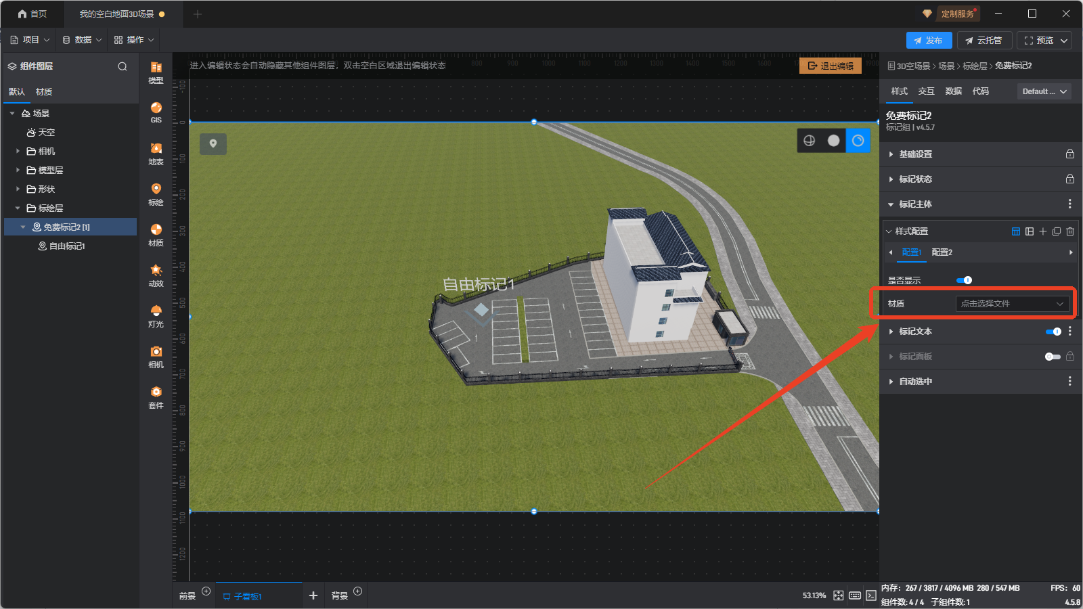1083x609 pixels.
Task: Click the location pin icon on canvas
Action: point(213,143)
